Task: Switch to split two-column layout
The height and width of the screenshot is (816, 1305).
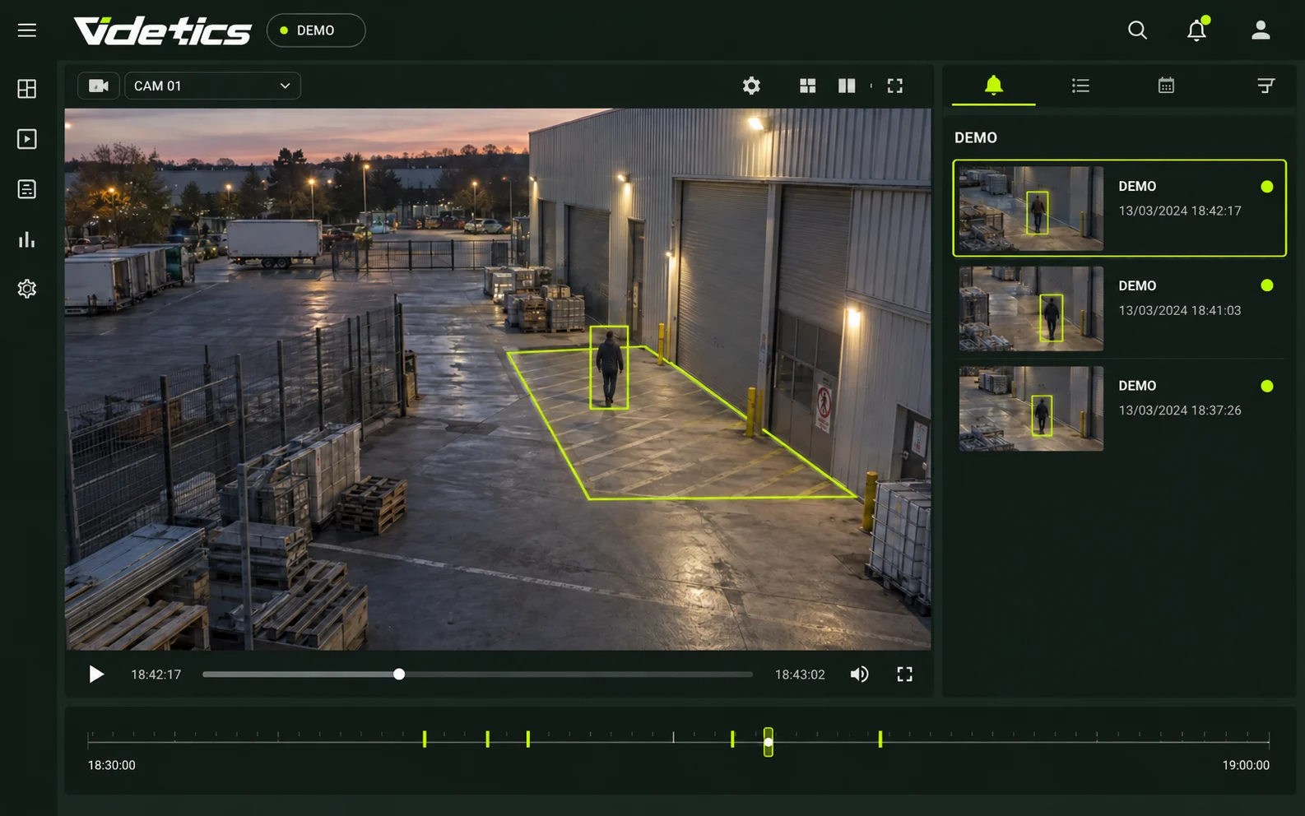Action: [x=847, y=86]
